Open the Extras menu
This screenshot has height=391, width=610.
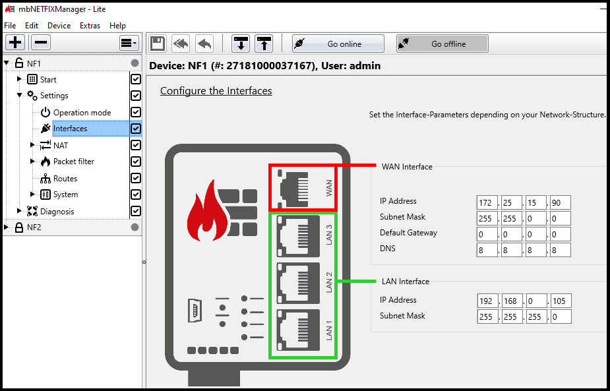[x=90, y=26]
